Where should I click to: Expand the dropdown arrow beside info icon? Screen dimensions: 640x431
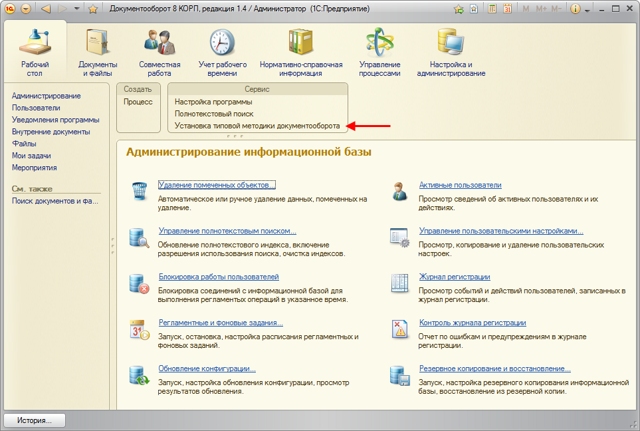click(x=587, y=10)
